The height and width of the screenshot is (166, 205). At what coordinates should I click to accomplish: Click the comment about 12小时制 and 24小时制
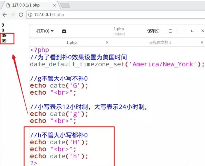(89, 107)
